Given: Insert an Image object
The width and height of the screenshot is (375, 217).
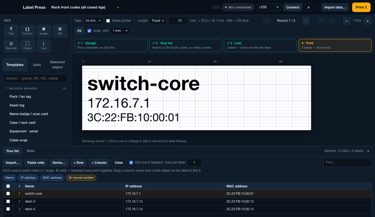Looking at the screenshot, I should pyautogui.click(x=43, y=31).
